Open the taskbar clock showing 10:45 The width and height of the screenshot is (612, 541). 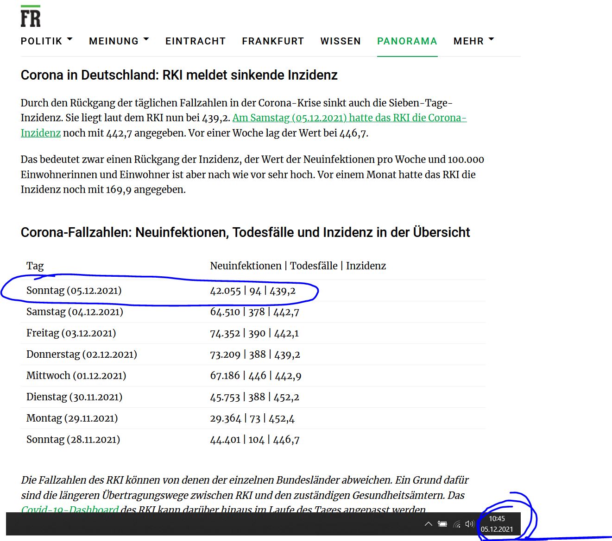(x=497, y=524)
